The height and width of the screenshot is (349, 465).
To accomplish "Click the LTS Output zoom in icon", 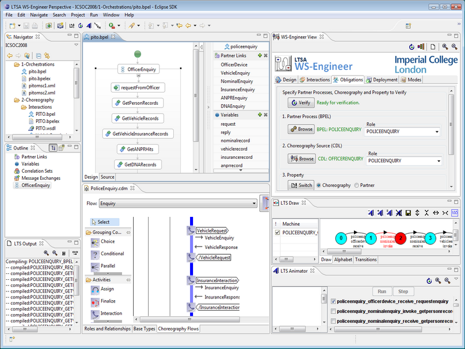I will coord(46,253).
